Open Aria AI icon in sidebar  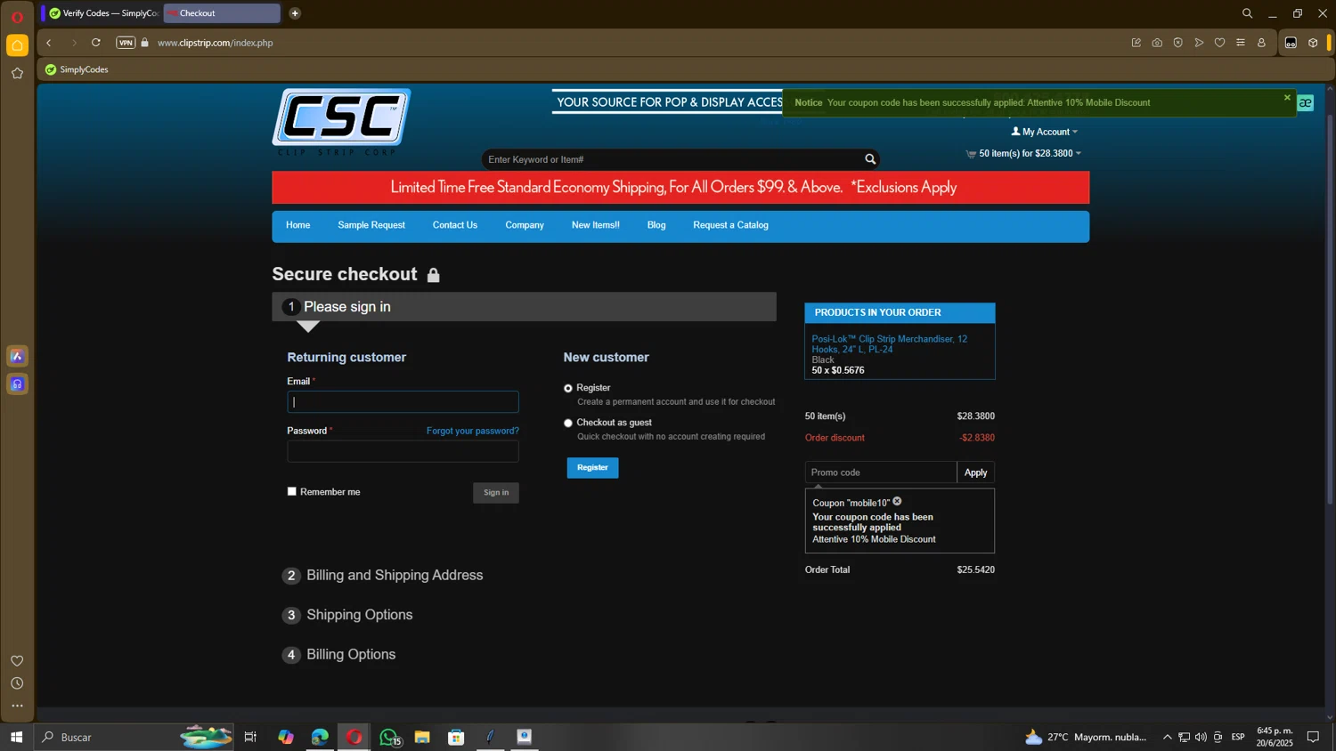[x=17, y=357]
